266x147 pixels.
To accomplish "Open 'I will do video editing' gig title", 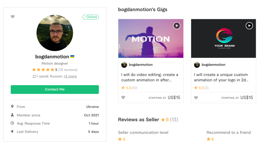I will [x=150, y=77].
